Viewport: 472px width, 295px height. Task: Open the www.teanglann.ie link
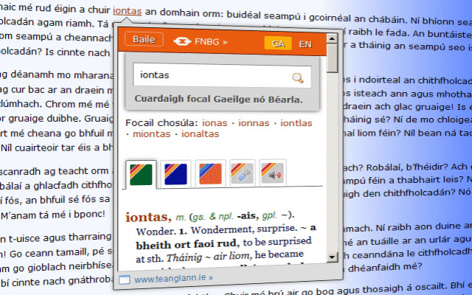(x=173, y=279)
